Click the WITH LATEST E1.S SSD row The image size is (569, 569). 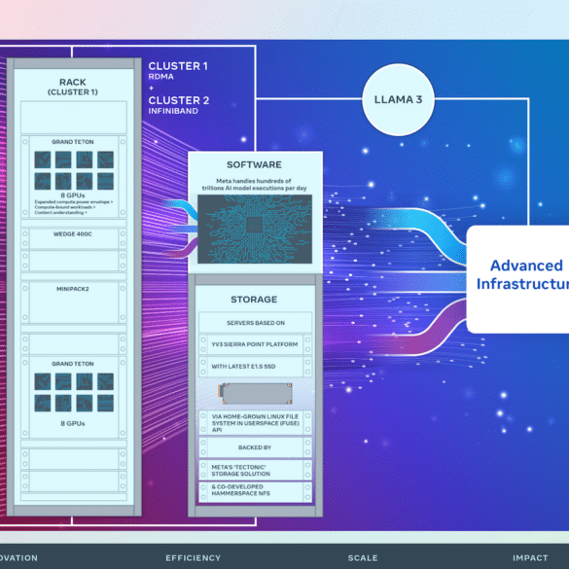[x=255, y=367]
